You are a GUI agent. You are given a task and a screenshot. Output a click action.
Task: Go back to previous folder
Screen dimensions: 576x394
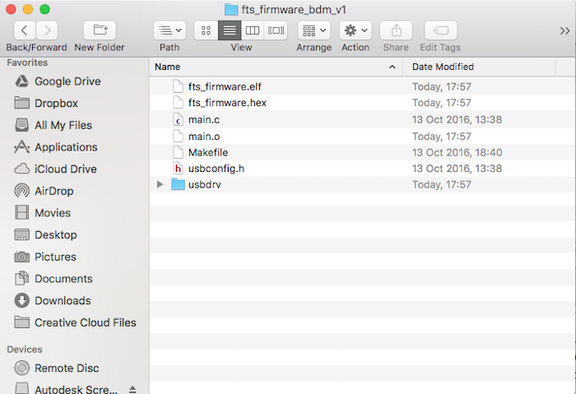click(25, 30)
